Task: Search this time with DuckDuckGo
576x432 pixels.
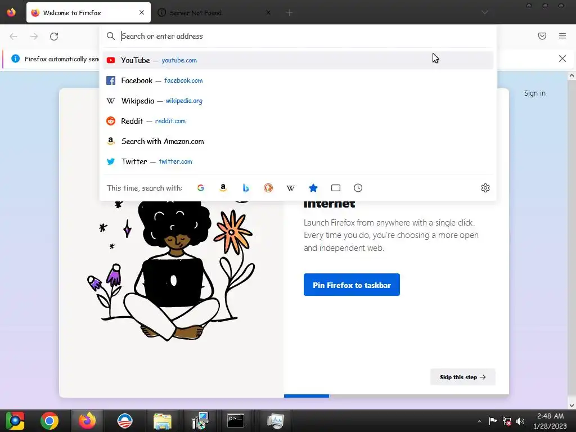Action: (x=268, y=188)
